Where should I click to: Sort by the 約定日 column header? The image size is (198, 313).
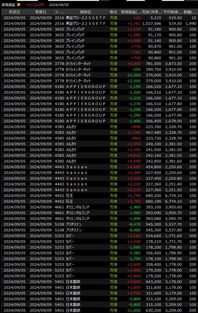coord(14,12)
